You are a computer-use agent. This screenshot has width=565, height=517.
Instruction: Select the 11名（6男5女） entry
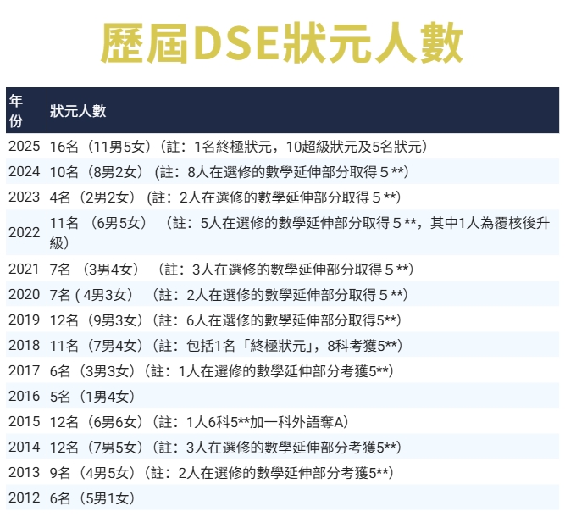pos(303,233)
